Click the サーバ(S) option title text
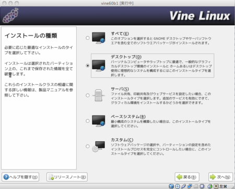The image size is (235, 189). click(120, 89)
